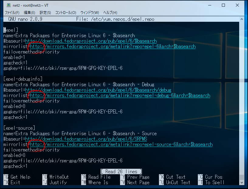248x189 pixels.
Task: Click the ^Y Prev Page shortcut
Action: pyautogui.click(x=135, y=177)
